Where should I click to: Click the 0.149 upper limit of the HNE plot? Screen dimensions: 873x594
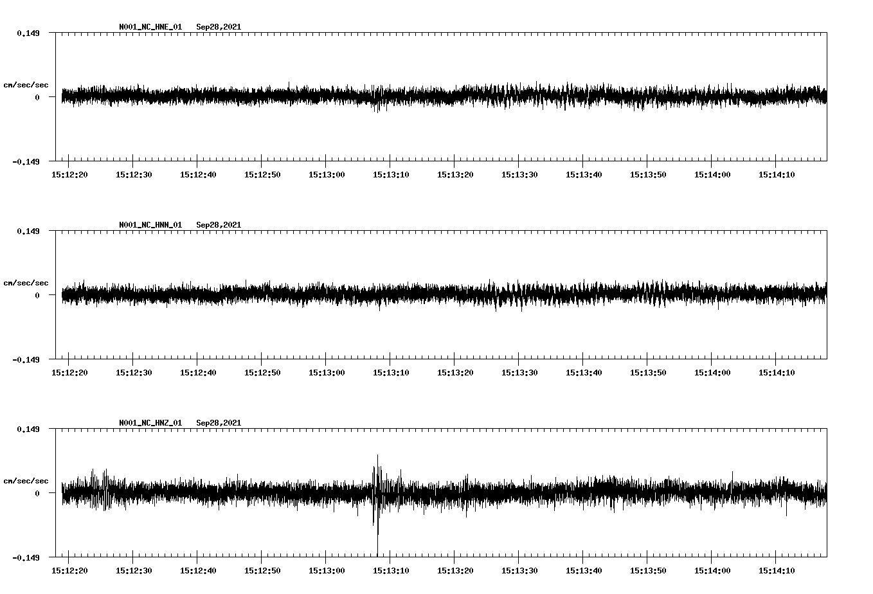click(x=28, y=33)
